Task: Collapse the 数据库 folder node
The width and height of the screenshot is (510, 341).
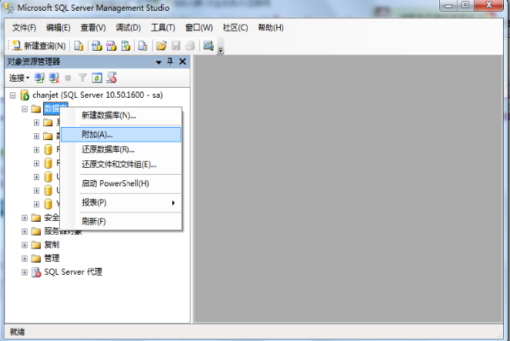Action: point(25,109)
